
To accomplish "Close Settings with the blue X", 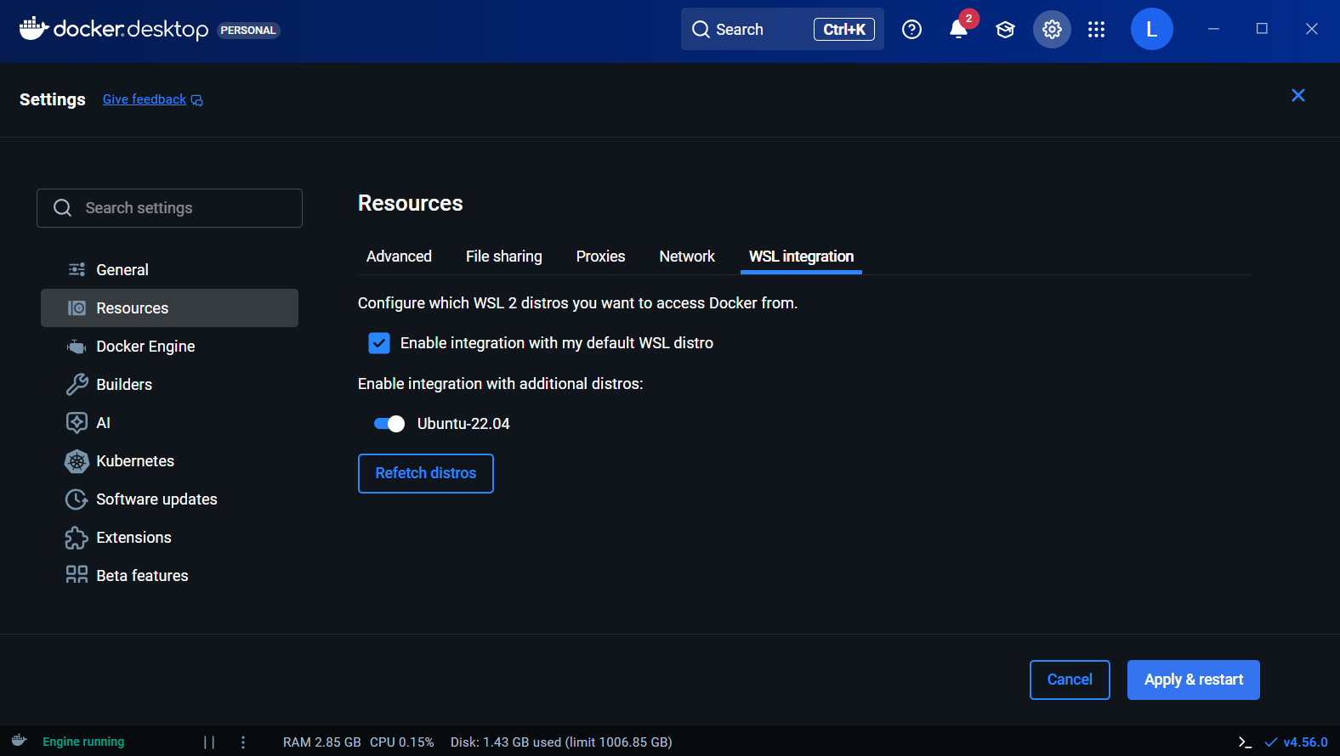I will click(x=1297, y=95).
